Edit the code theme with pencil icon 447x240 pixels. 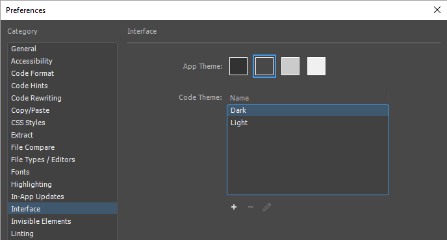266,207
